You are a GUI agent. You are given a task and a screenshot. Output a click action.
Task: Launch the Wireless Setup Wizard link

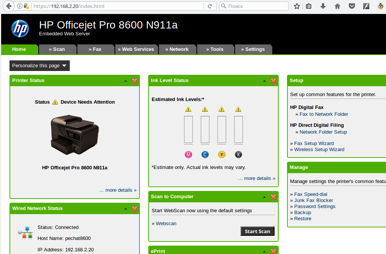[319, 150]
